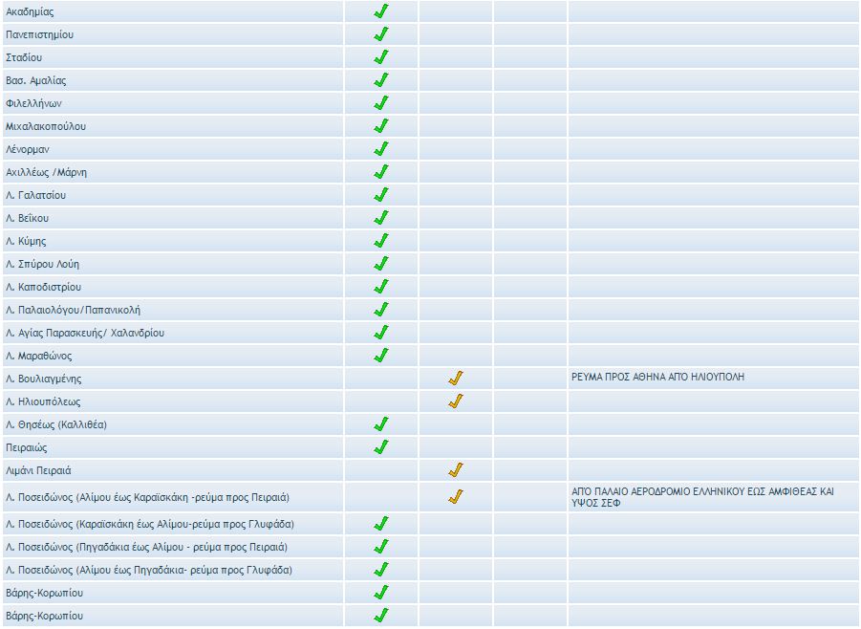This screenshot has width=861, height=629.
Task: Click the orange checkmark for Λιμάνι Πειραιά
Action: (456, 470)
